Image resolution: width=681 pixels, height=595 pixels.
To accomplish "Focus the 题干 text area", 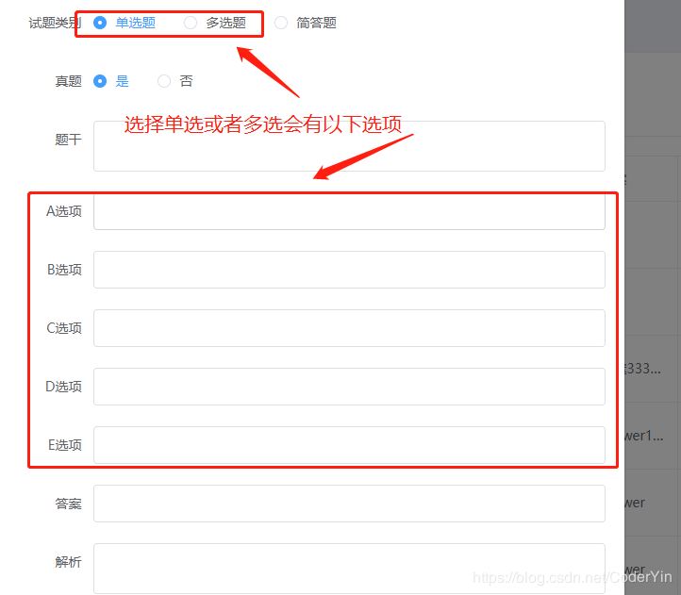I will pos(349,146).
